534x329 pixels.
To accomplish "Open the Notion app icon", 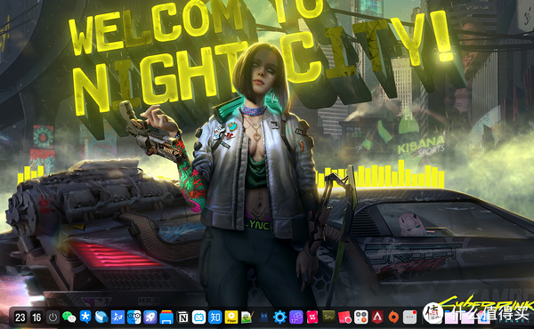I will pos(182,317).
